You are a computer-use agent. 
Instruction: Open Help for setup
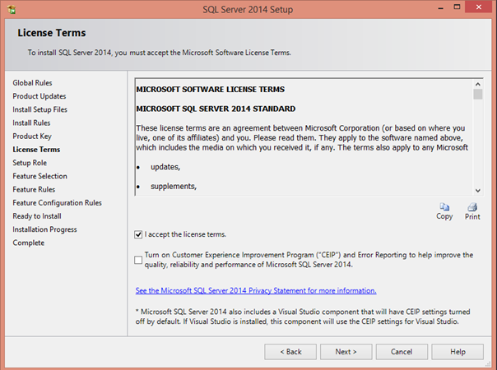tap(458, 352)
